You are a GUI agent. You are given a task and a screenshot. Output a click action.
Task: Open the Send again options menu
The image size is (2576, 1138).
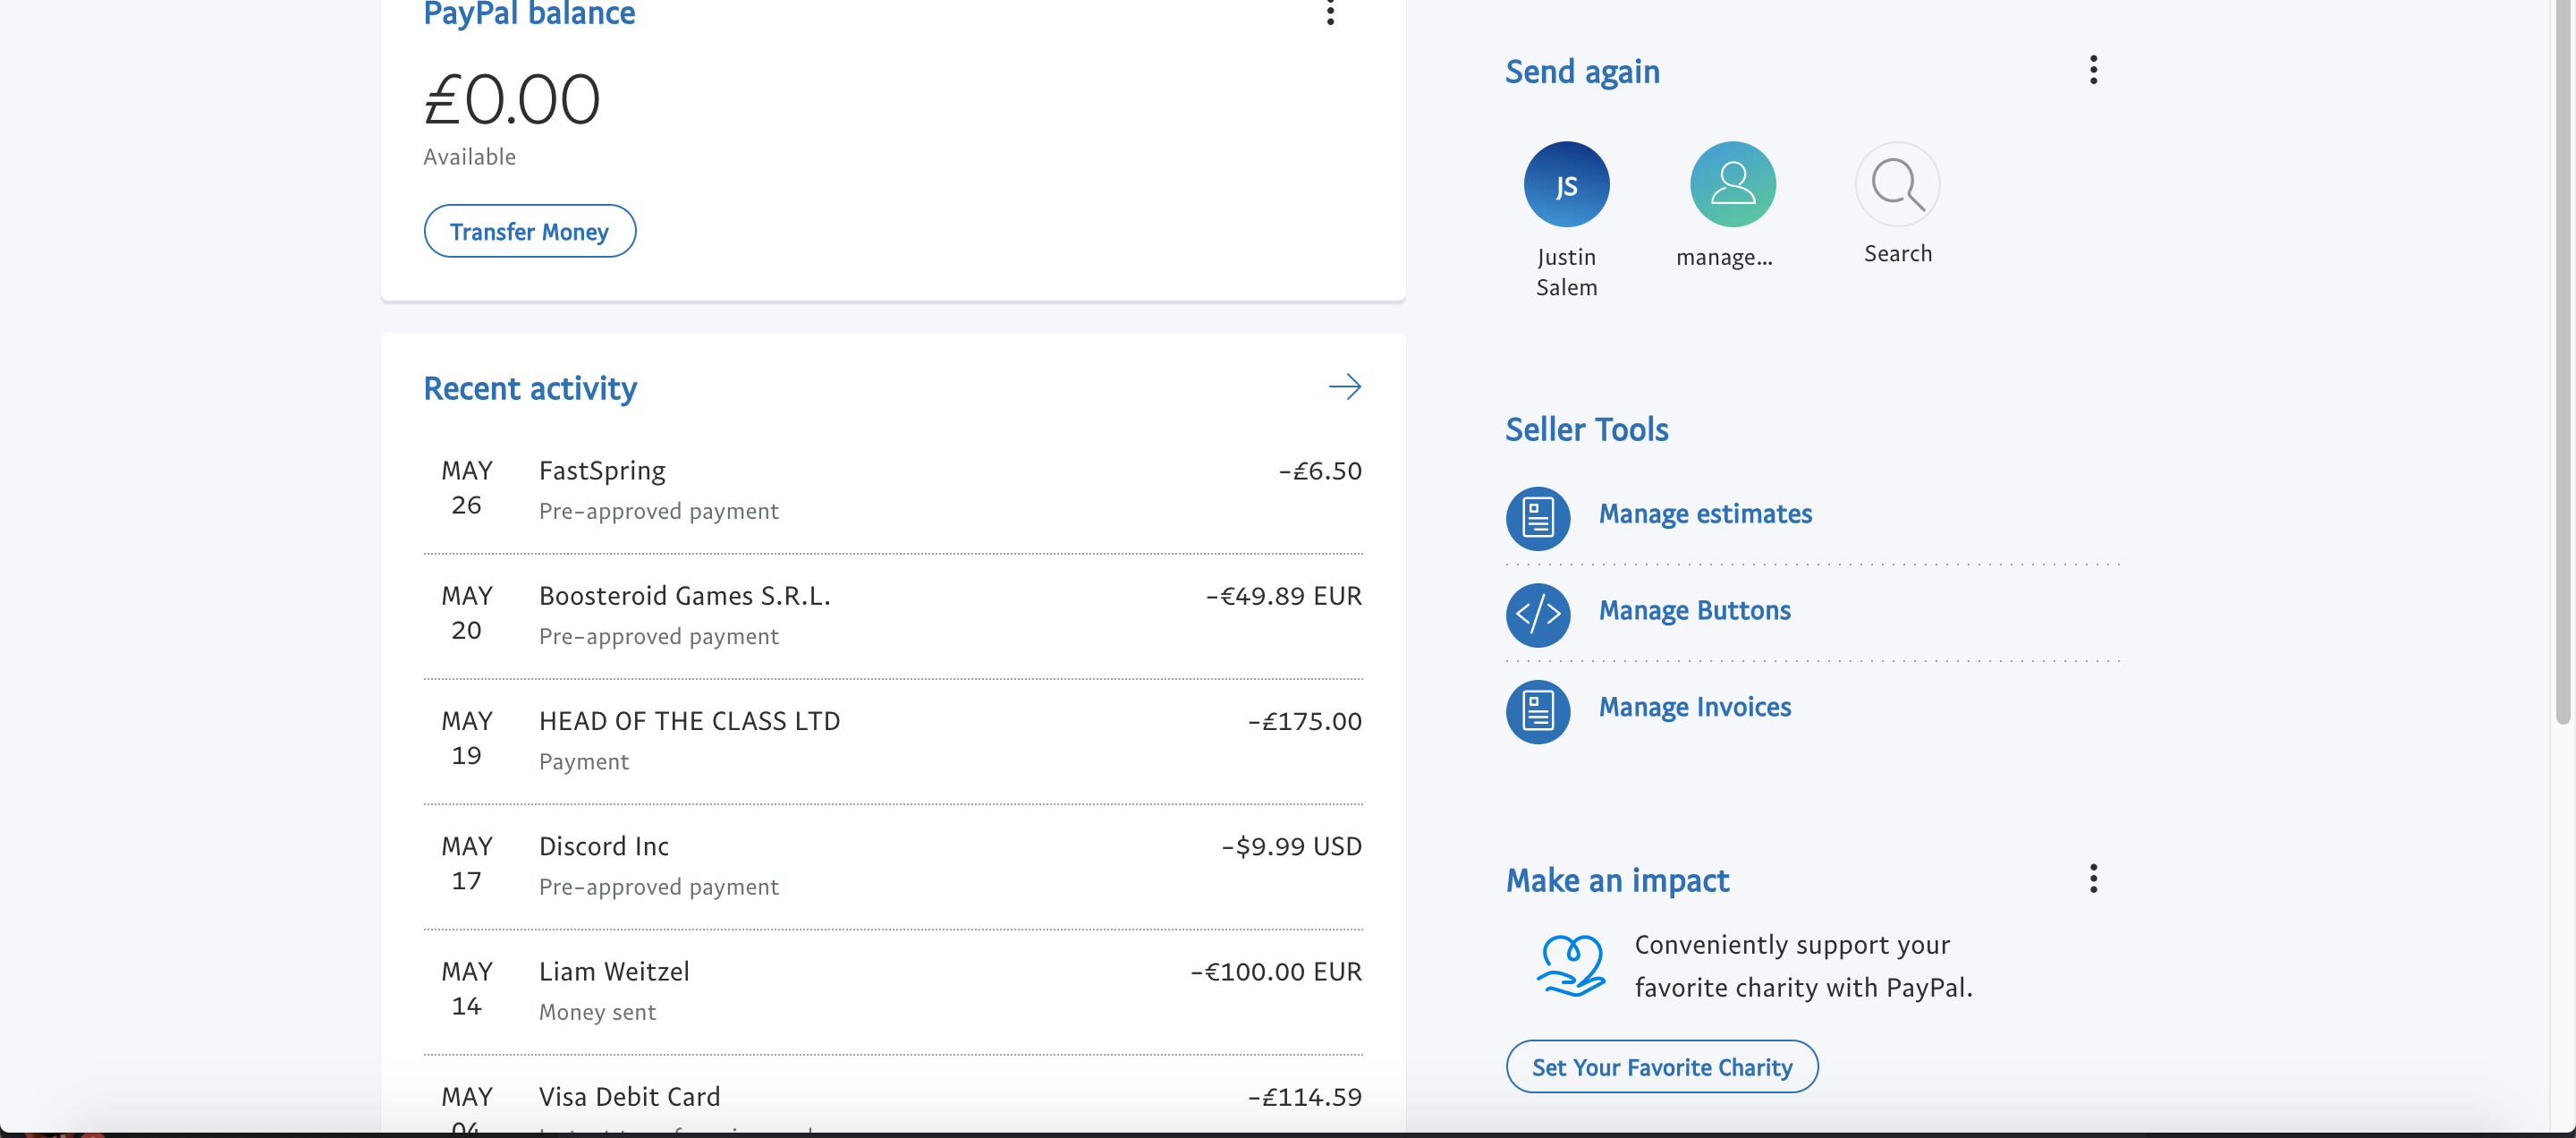pyautogui.click(x=2093, y=70)
